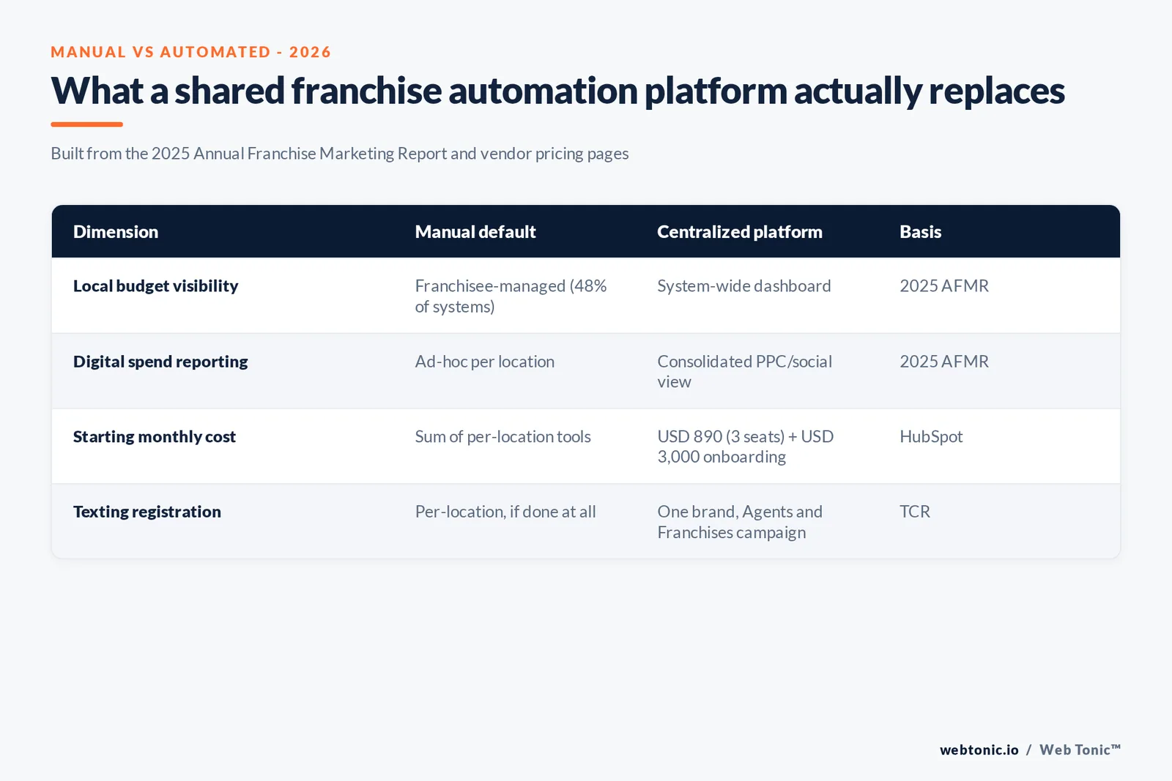Click the 'Consolidated PPC/social view' cell
This screenshot has width=1172, height=781.
tap(745, 372)
